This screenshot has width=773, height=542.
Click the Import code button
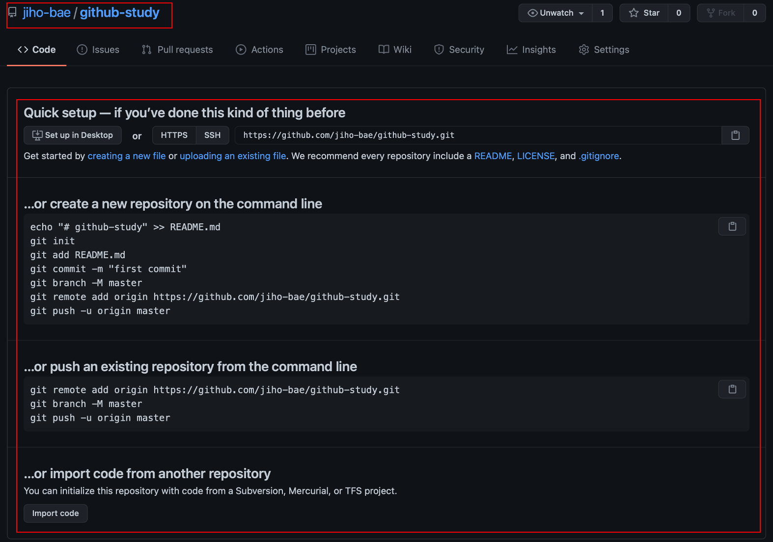[x=55, y=513]
